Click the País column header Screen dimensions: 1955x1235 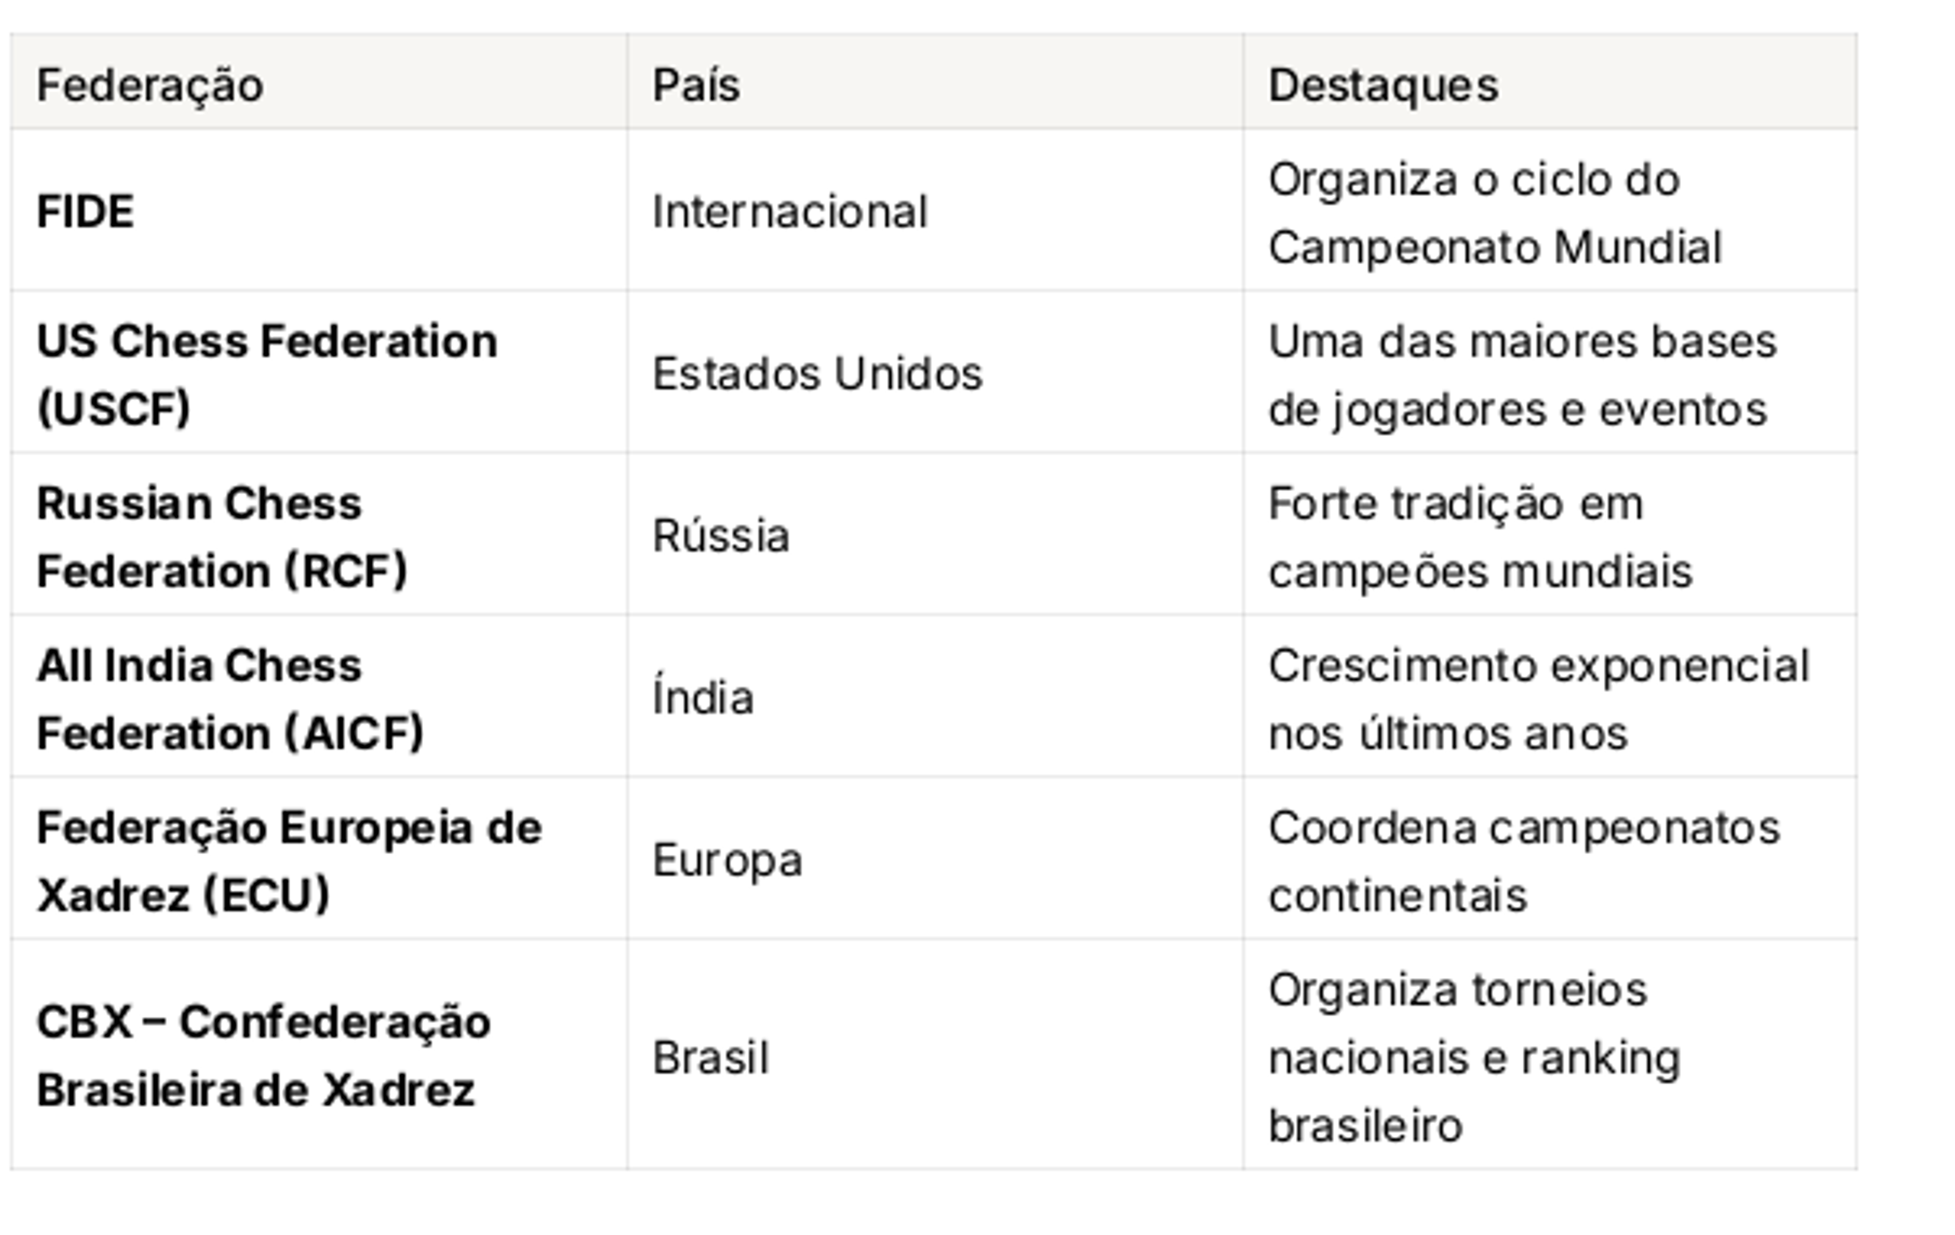click(x=935, y=82)
